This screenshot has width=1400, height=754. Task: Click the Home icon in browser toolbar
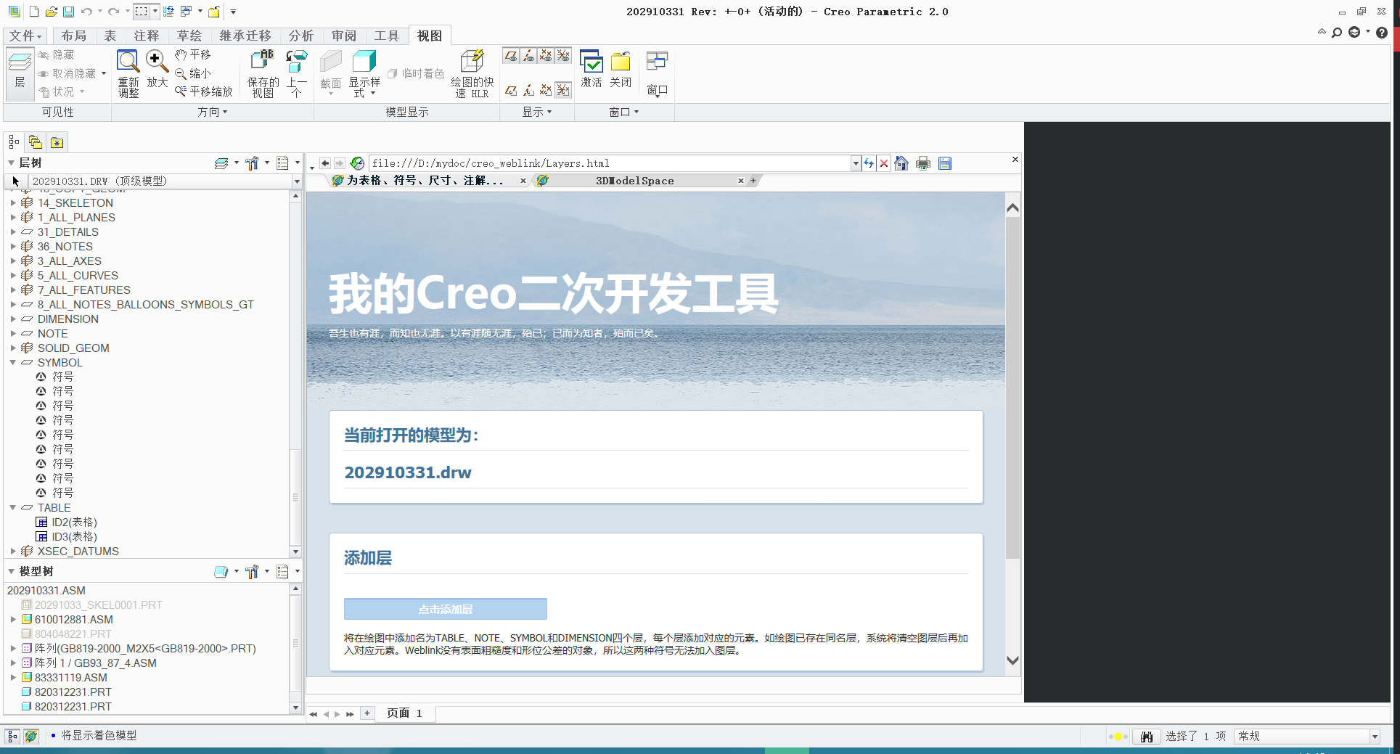(901, 163)
